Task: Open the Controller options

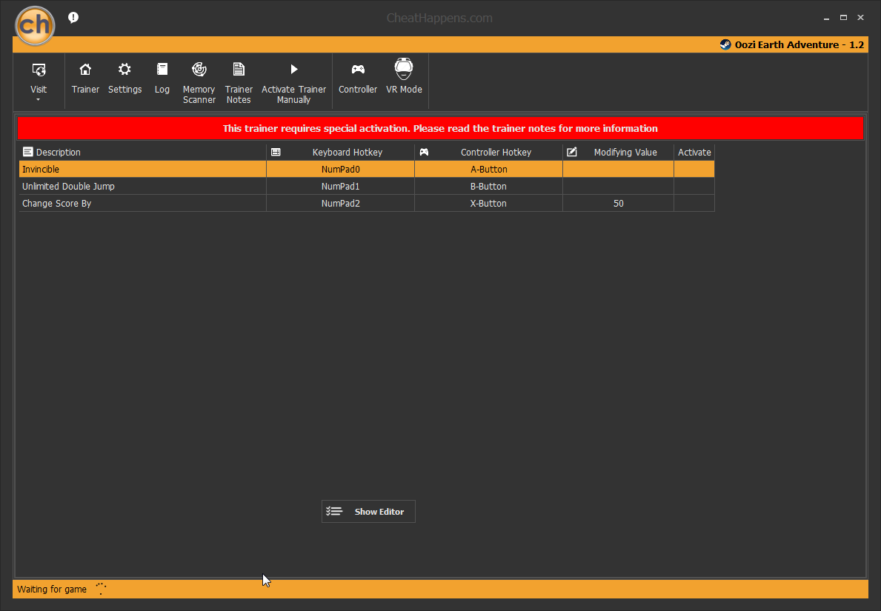Action: [x=358, y=78]
